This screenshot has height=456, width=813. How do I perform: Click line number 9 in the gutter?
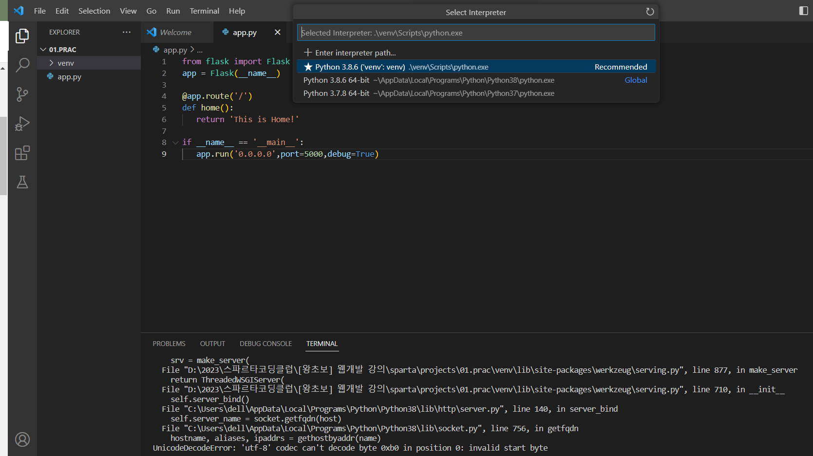pos(164,154)
